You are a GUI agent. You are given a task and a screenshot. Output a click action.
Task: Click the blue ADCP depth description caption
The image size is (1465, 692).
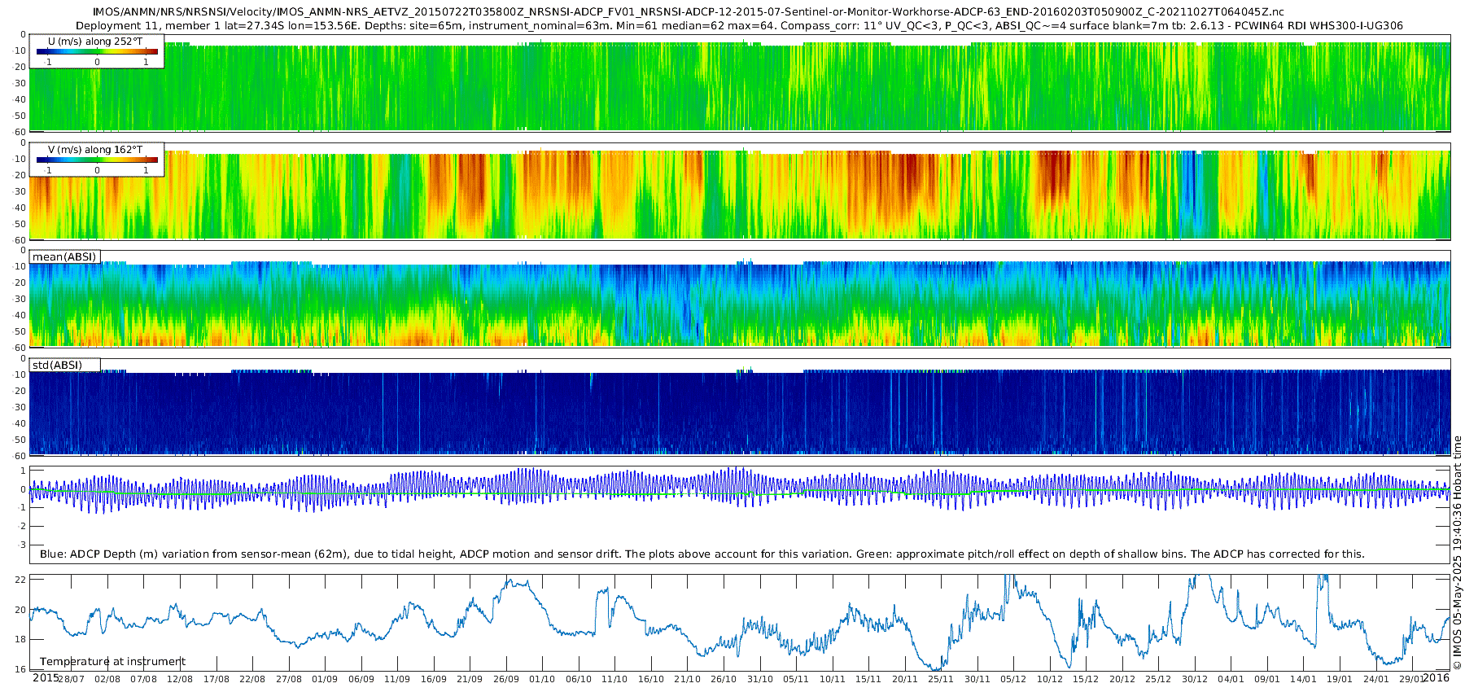[702, 554]
